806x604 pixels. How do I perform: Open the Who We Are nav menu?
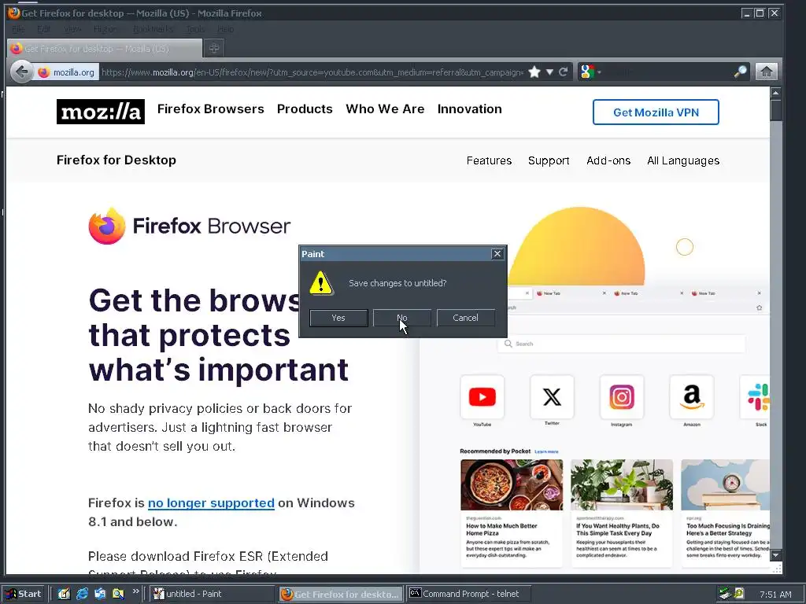tap(385, 109)
